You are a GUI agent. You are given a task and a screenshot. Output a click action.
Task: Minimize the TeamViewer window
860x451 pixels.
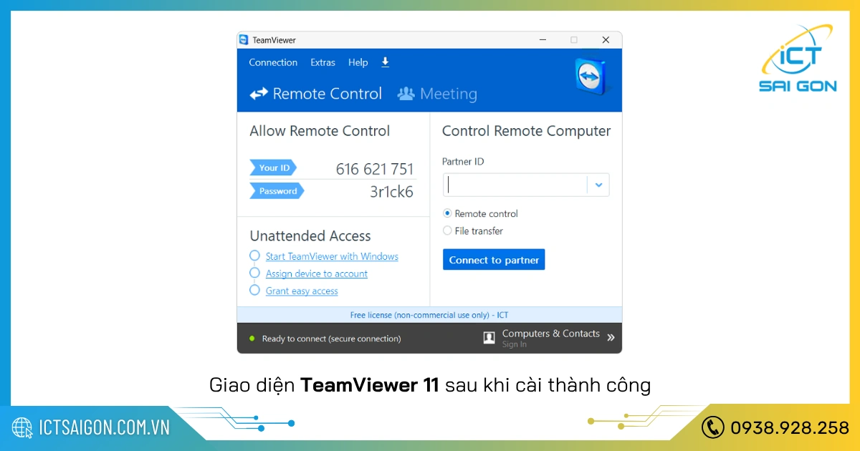tap(542, 40)
